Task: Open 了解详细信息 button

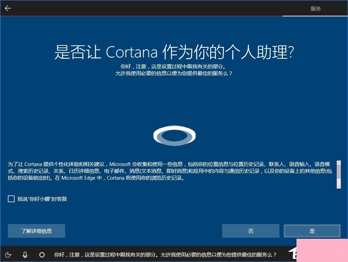Action: tap(37, 231)
